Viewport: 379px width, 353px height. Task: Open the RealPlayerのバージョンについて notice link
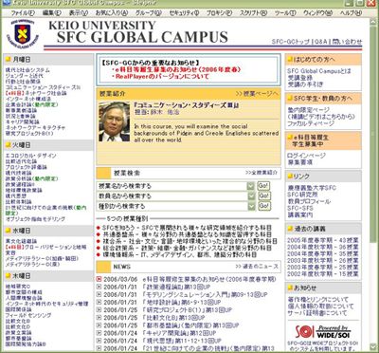tap(162, 76)
